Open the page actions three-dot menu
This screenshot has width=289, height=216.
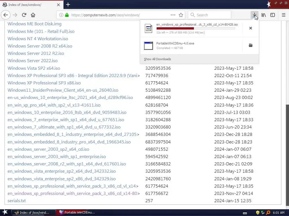(173, 15)
